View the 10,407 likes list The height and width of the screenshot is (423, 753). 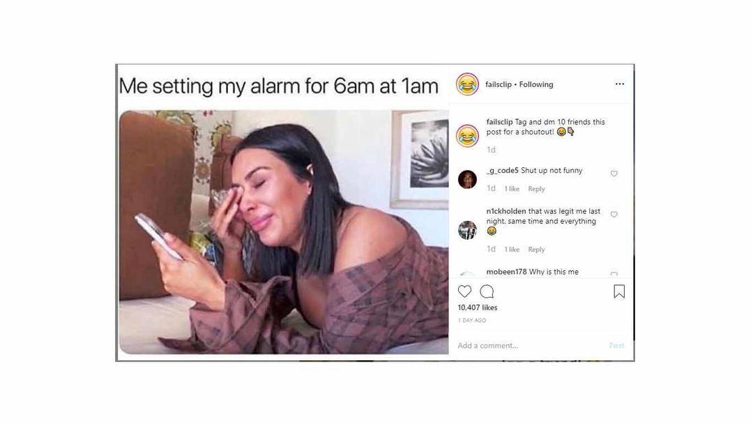[478, 308]
